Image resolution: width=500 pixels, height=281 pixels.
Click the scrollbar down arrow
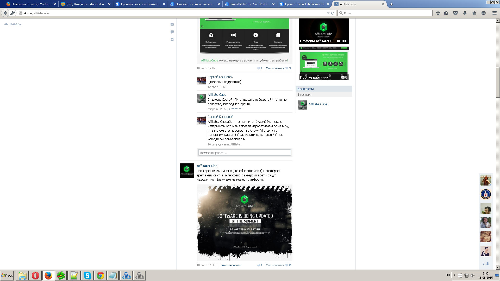(x=498, y=267)
